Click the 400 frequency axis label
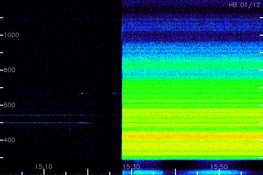Screen dimensions: 263x175 point(9,140)
